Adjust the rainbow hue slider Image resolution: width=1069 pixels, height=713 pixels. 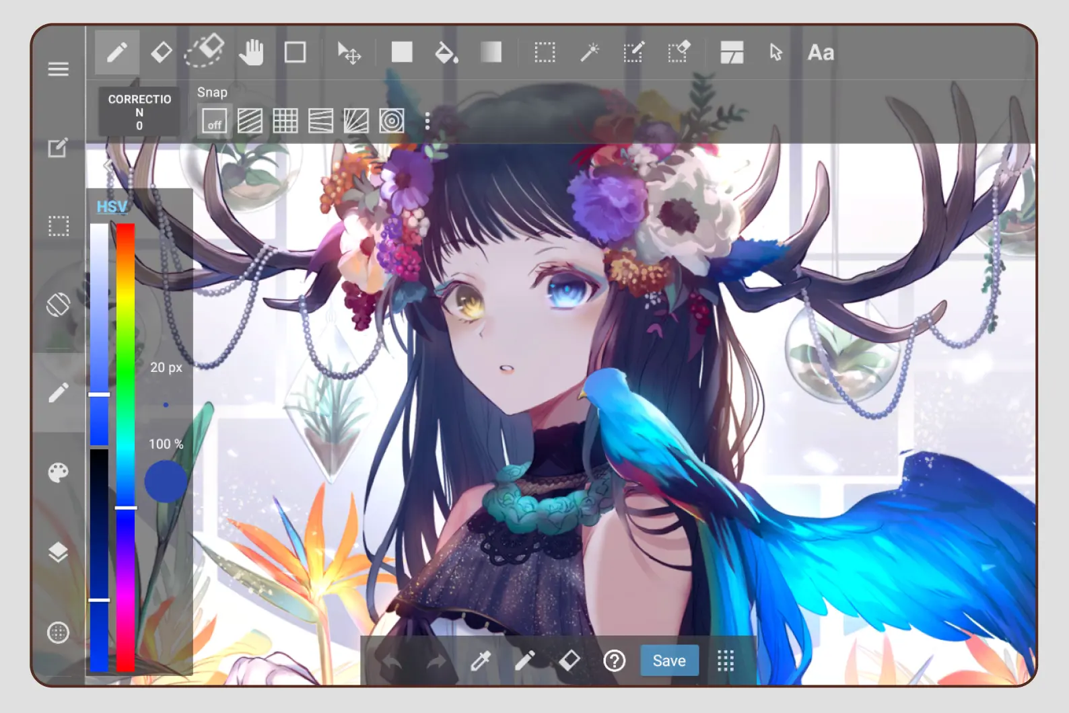pos(125,447)
